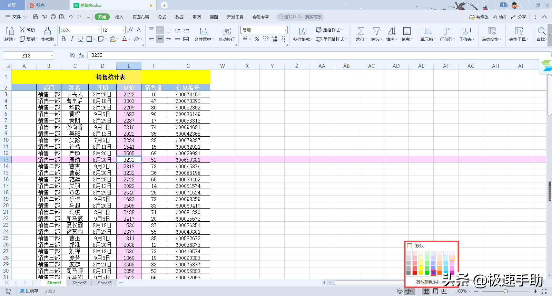
Task: Switch to page break preview
Action: (444, 291)
